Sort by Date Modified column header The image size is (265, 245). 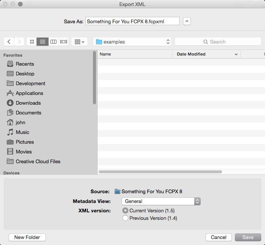coord(207,54)
